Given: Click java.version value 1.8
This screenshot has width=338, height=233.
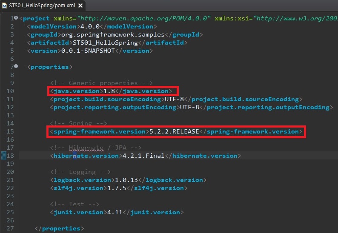Looking at the screenshot, I should [109, 91].
